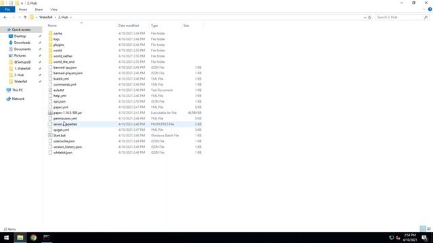Select paper.yml file
Screen dimensions: 433x243
pos(60,107)
